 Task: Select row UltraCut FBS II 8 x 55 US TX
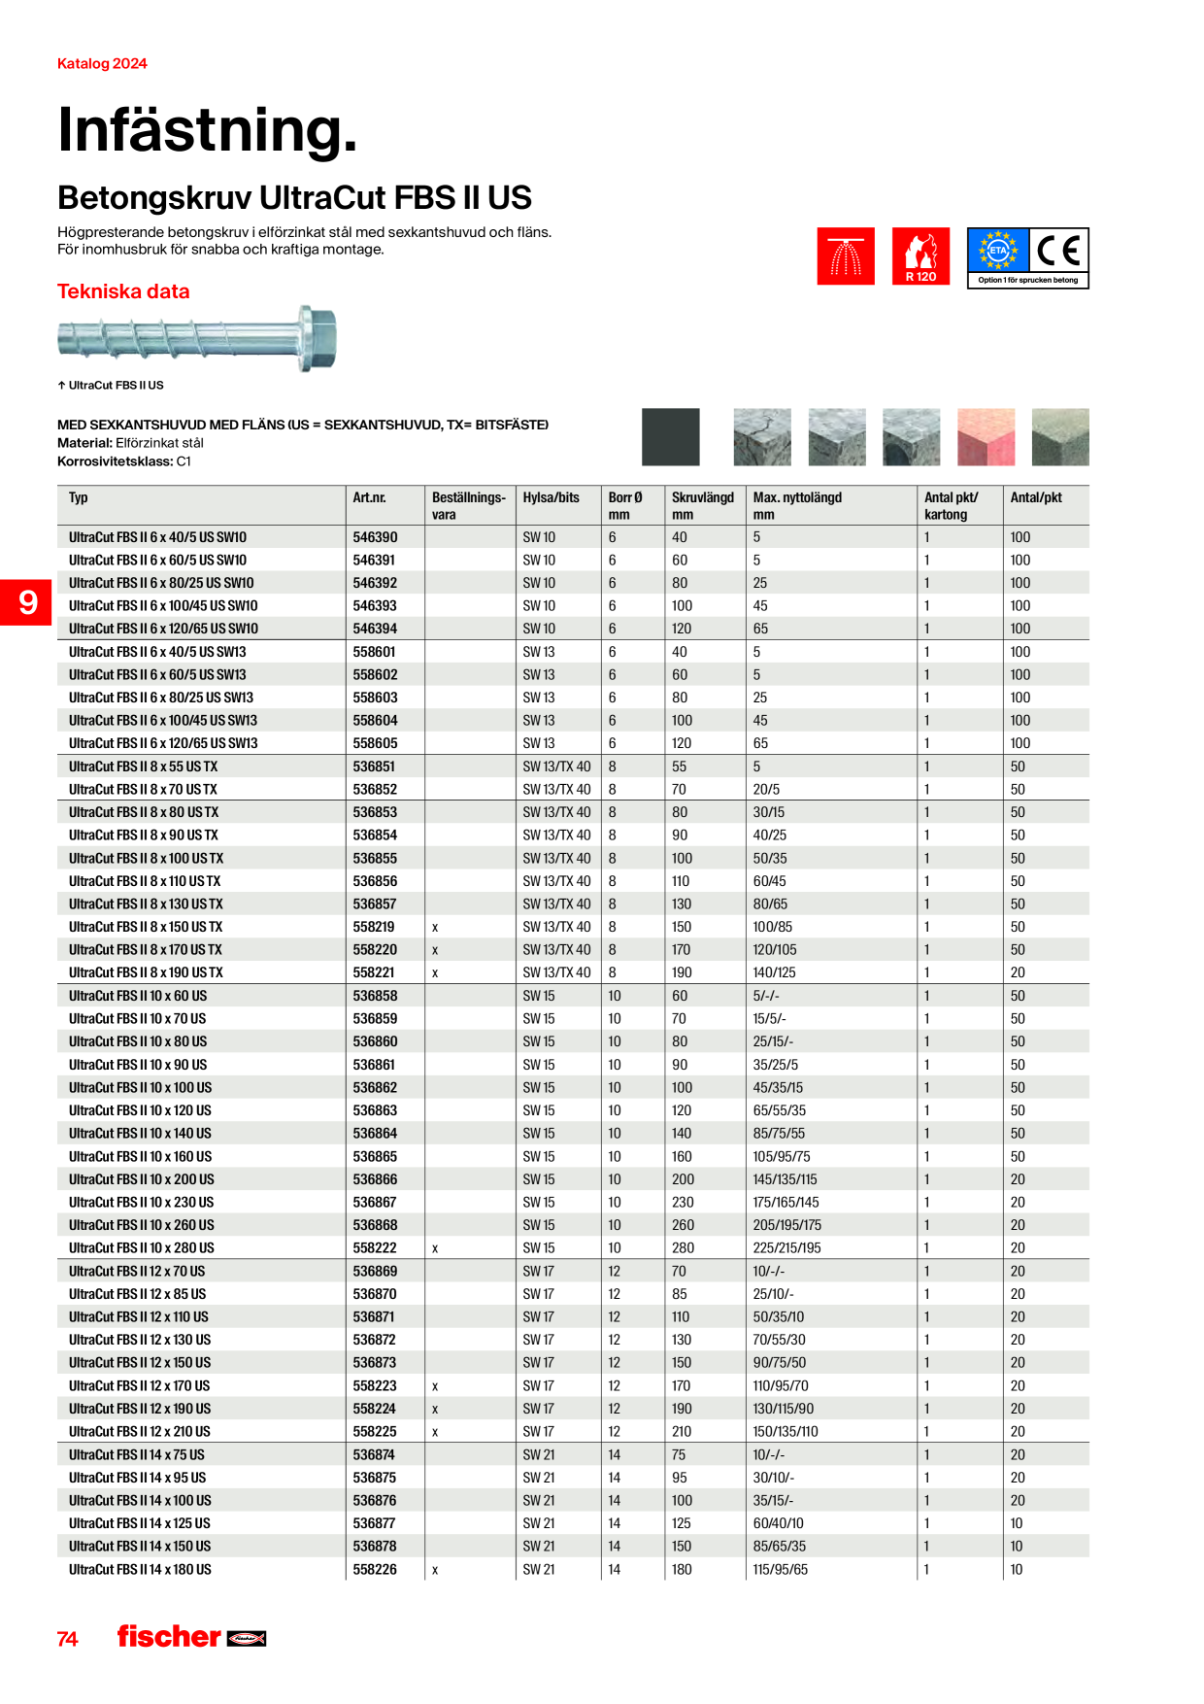tap(573, 767)
